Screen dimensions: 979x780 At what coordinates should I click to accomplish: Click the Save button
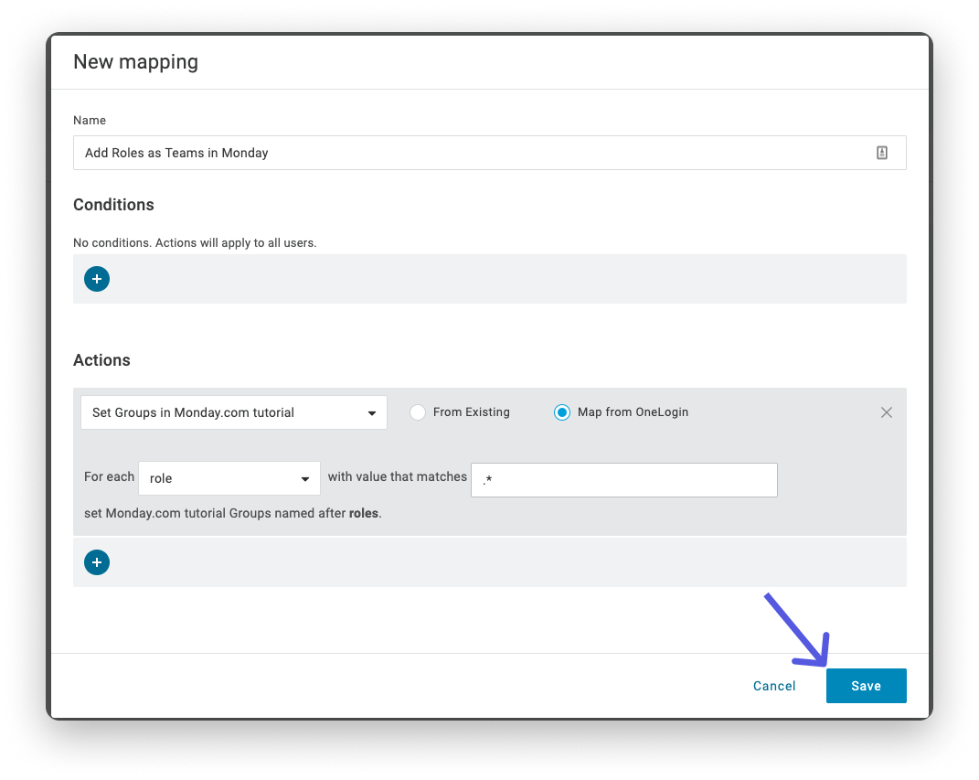coord(866,686)
